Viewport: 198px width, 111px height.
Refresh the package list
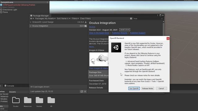82,92
